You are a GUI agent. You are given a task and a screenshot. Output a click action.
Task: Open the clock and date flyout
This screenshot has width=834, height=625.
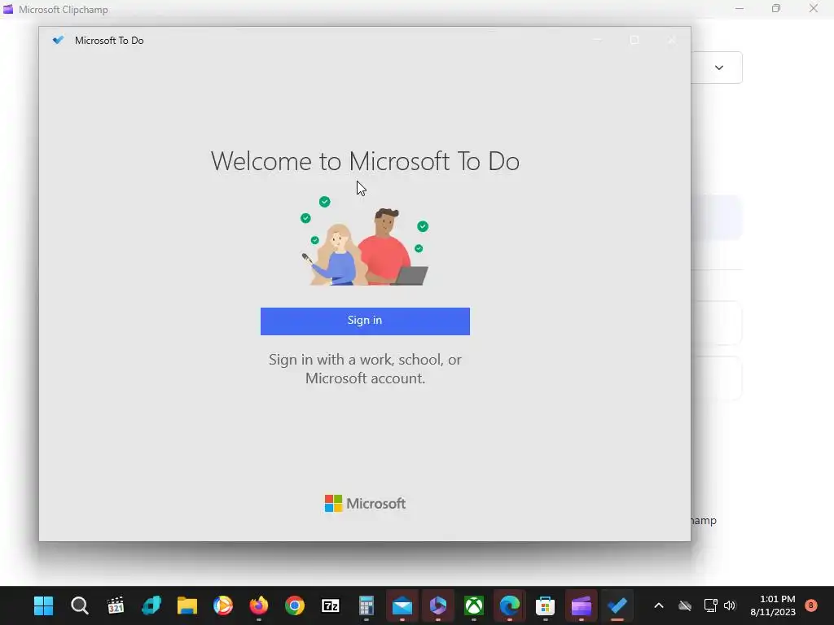click(773, 605)
